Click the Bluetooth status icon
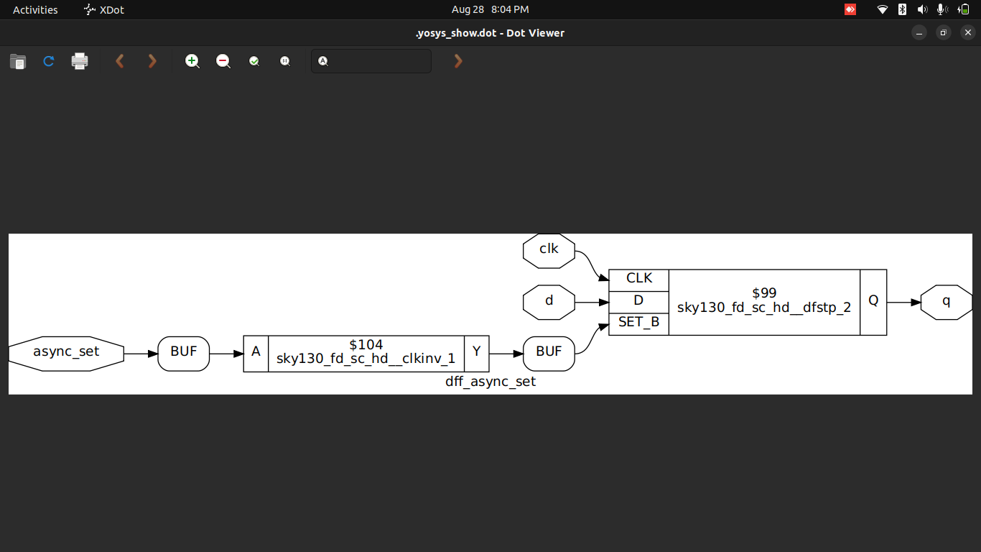Viewport: 981px width, 552px height. [x=902, y=9]
